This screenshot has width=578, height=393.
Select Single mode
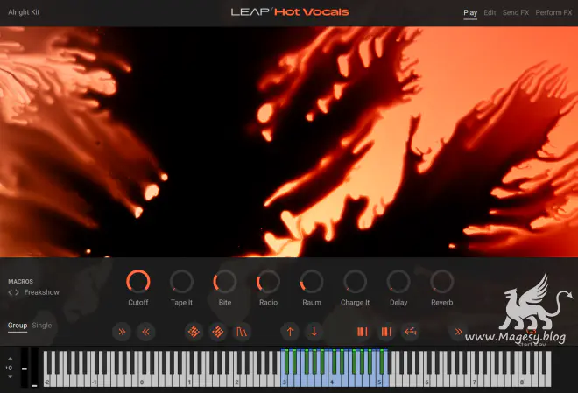[42, 326]
